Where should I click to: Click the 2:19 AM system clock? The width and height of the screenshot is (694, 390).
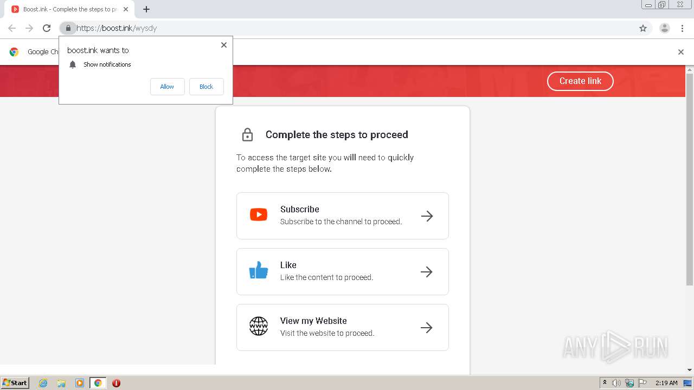(666, 383)
